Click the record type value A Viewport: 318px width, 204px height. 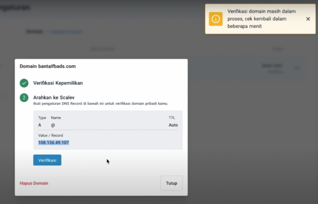coord(40,125)
